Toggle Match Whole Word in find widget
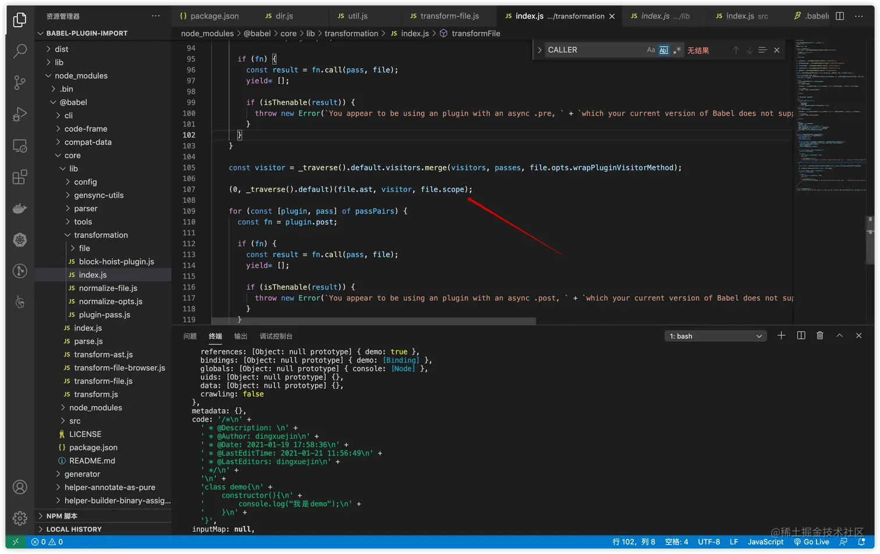880x554 pixels. click(x=663, y=50)
